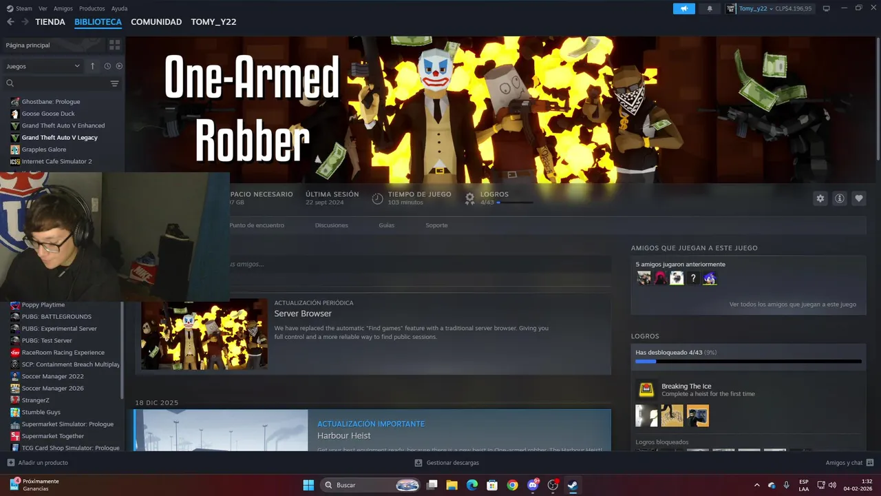Viewport: 881px width, 496px height.
Task: Open Google Chrome from taskbar
Action: [x=512, y=485]
